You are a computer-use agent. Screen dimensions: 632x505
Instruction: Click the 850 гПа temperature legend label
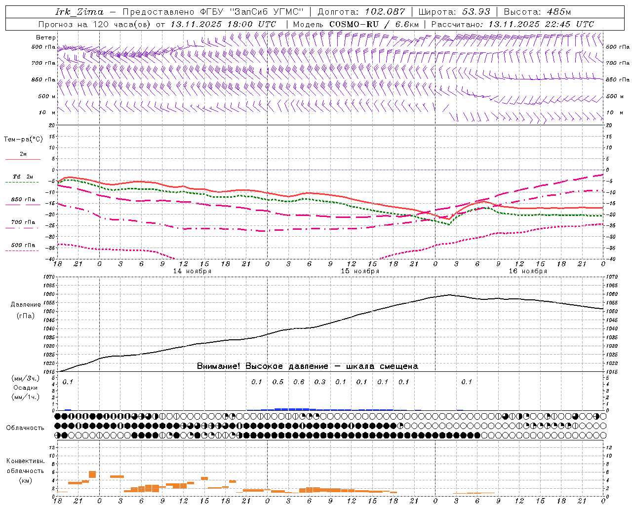(x=23, y=200)
